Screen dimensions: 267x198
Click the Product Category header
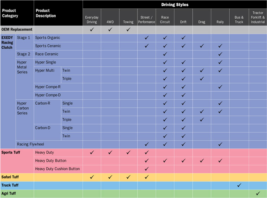click(x=10, y=13)
